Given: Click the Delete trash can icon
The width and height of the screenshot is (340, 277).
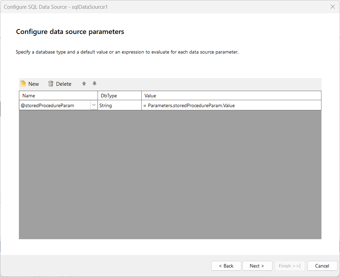Looking at the screenshot, I should (x=51, y=84).
